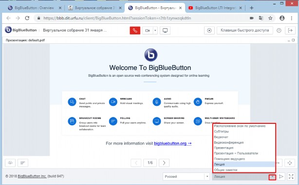Image resolution: width=299 pixels, height=185 pixels.
Task: Start a poll via the list icon
Action: tap(23, 163)
